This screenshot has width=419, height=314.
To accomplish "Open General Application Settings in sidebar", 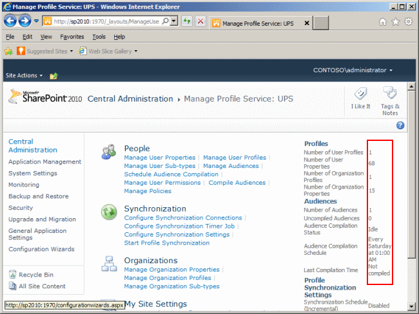I will click(37, 234).
